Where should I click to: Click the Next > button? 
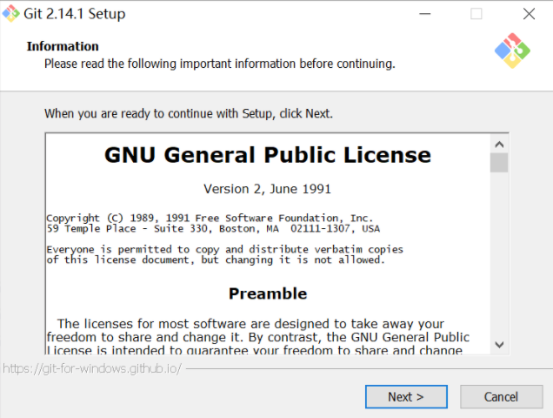(406, 396)
